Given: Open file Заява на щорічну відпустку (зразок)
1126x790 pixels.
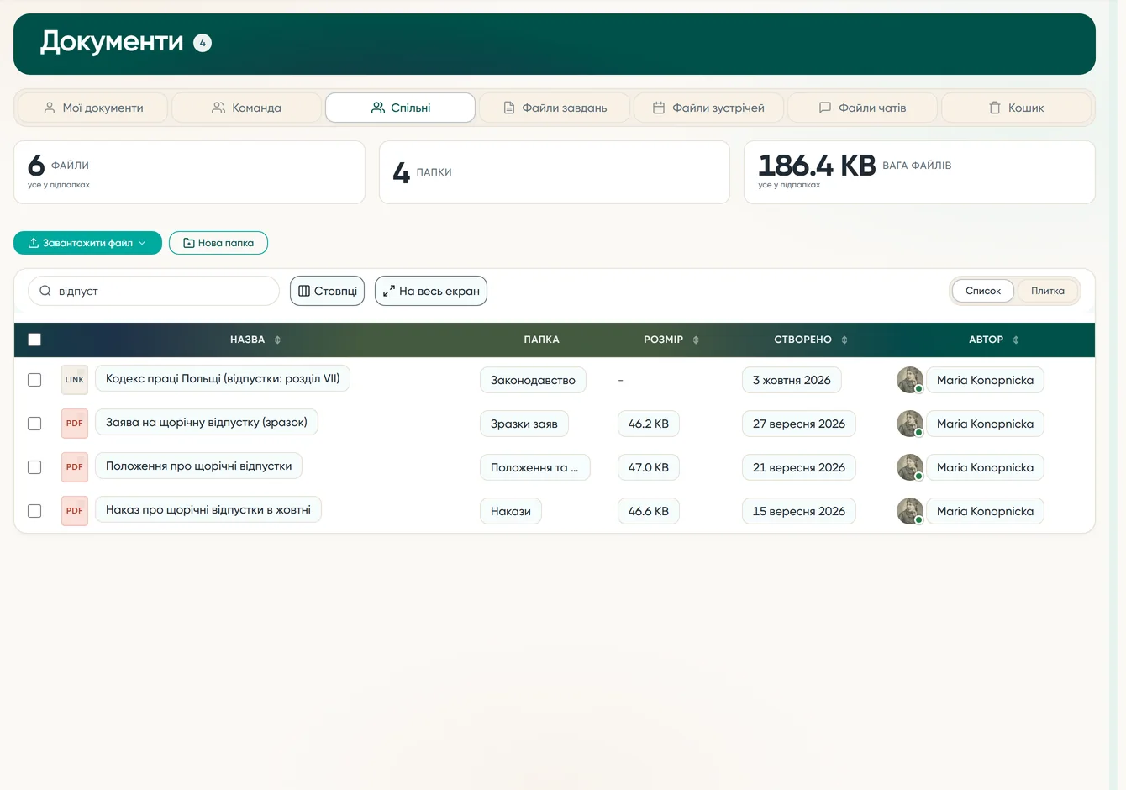Looking at the screenshot, I should click(x=207, y=422).
